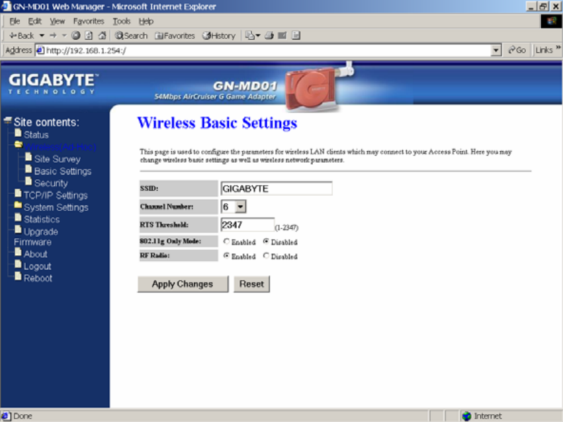
Task: Open the Help menu
Action: pyautogui.click(x=146, y=21)
